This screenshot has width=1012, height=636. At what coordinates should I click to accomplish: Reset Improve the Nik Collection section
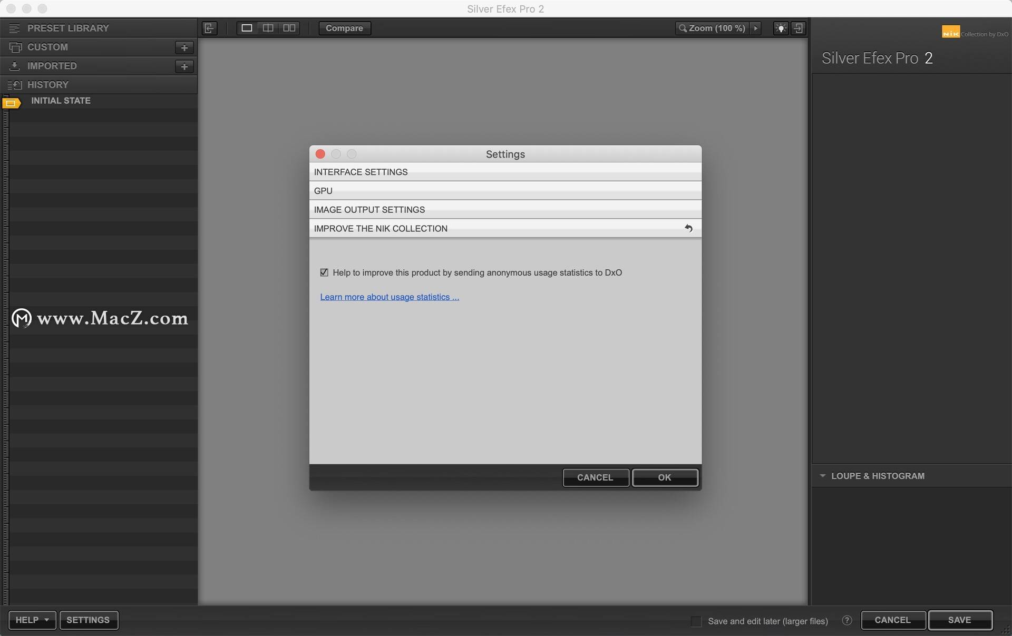click(688, 228)
